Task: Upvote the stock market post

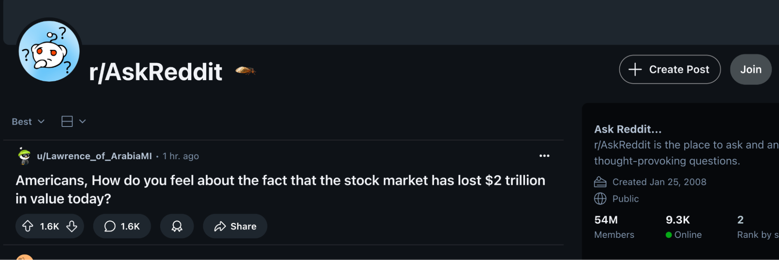Action: click(28, 226)
